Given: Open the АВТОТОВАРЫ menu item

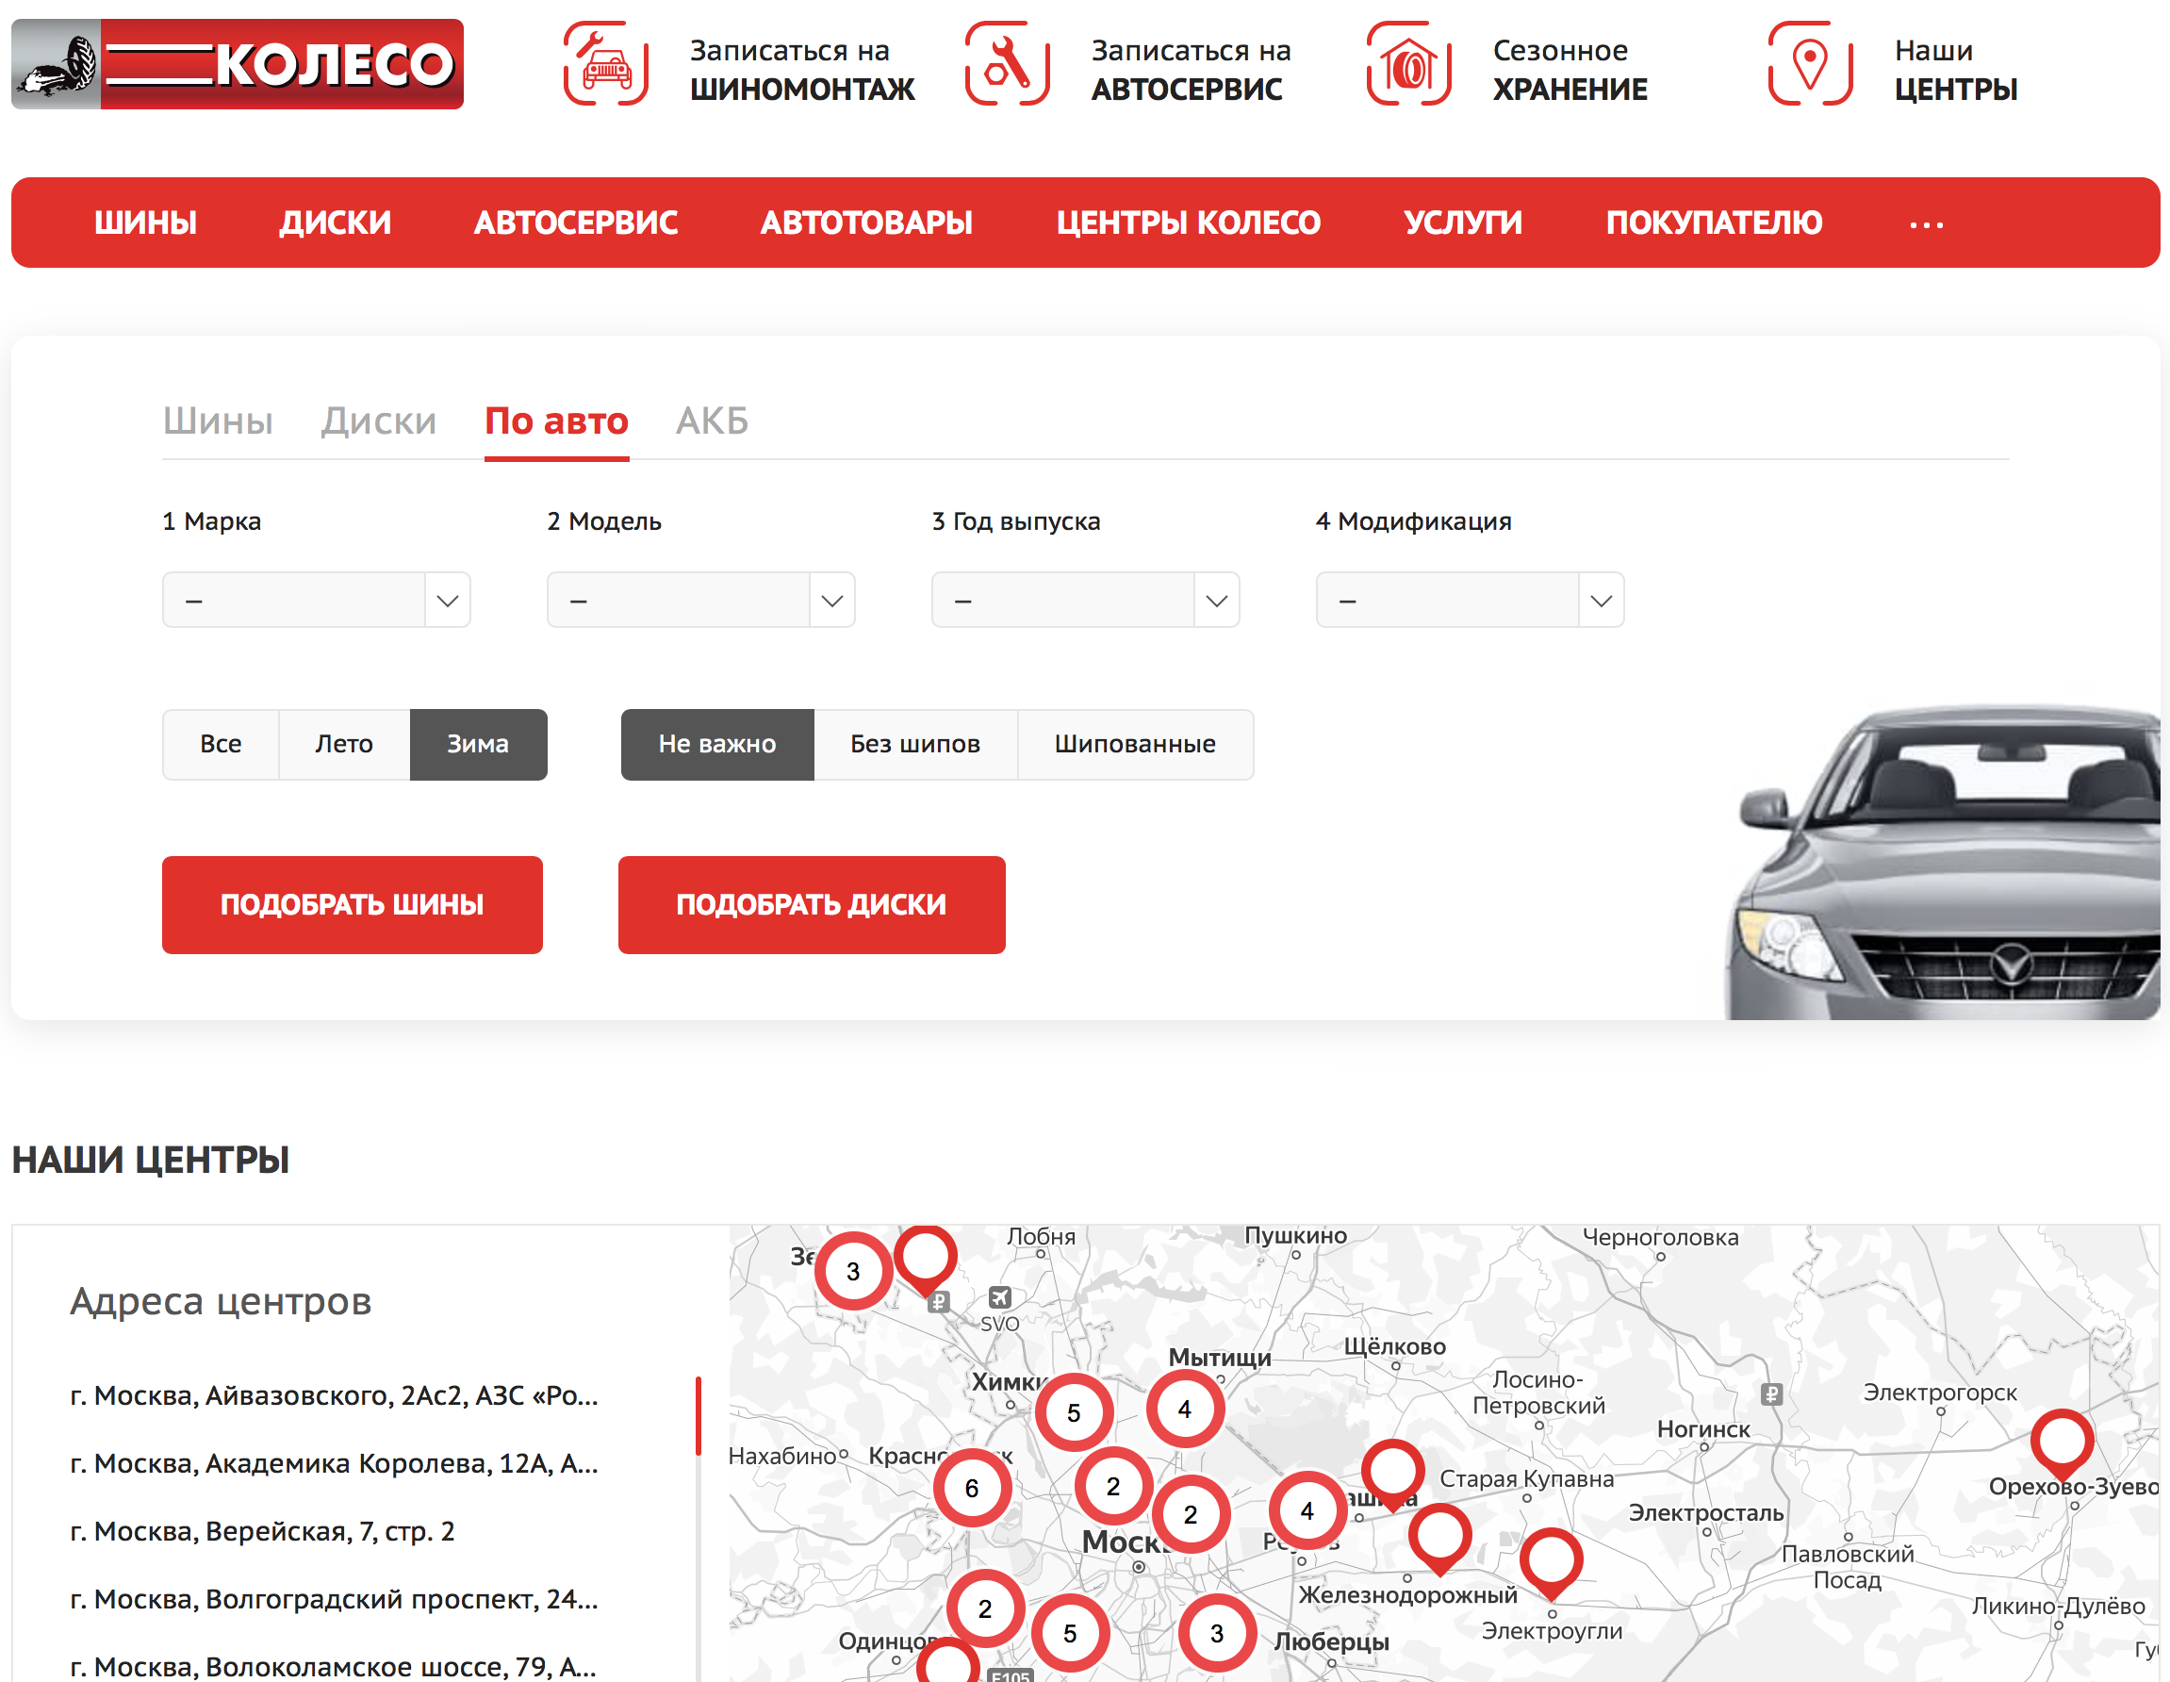Looking at the screenshot, I should [865, 223].
